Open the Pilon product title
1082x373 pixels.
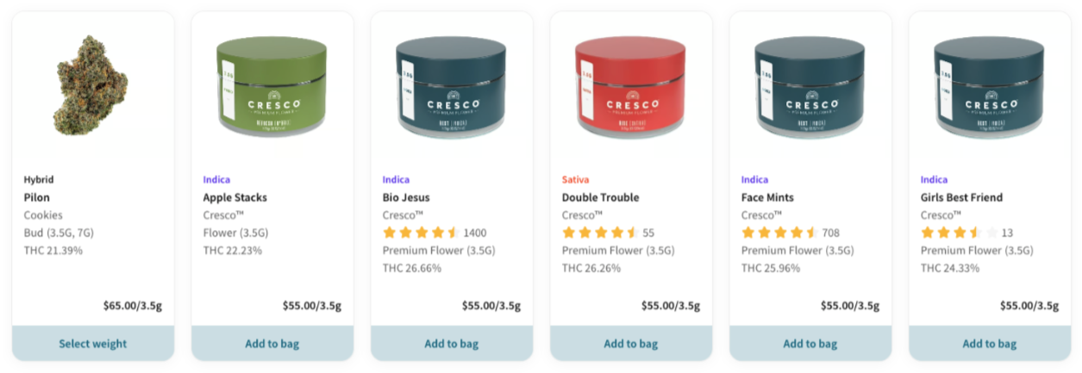pos(37,197)
